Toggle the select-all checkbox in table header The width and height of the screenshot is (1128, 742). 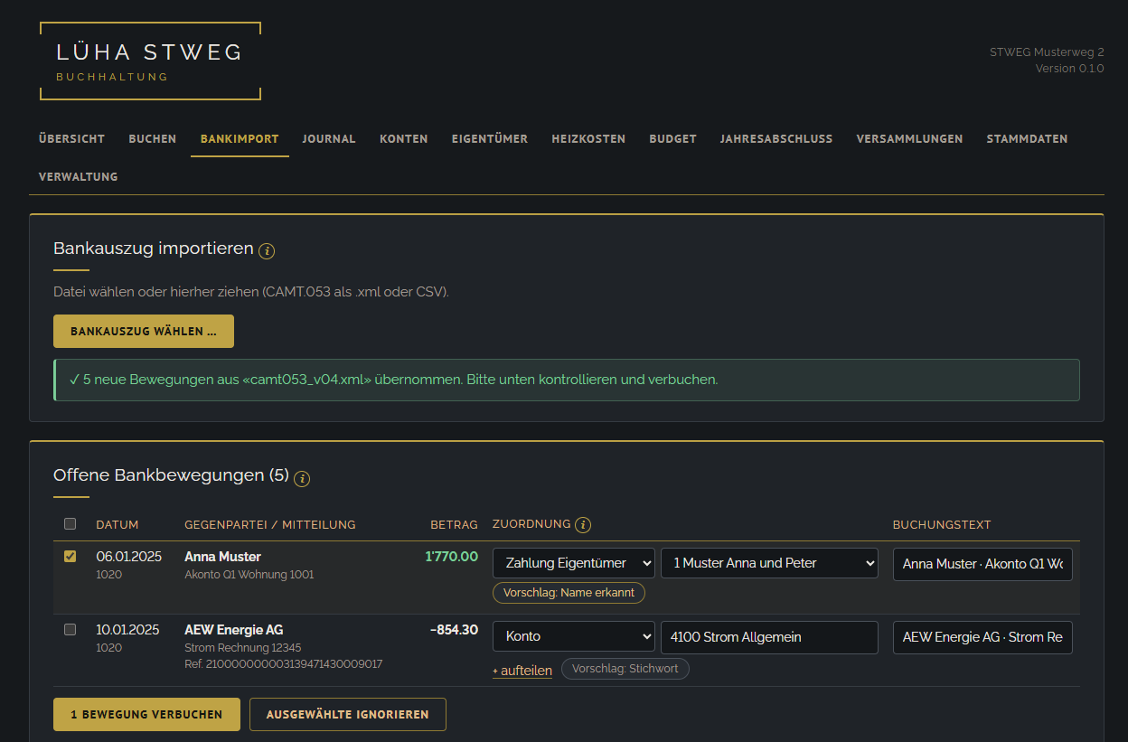[x=70, y=523]
